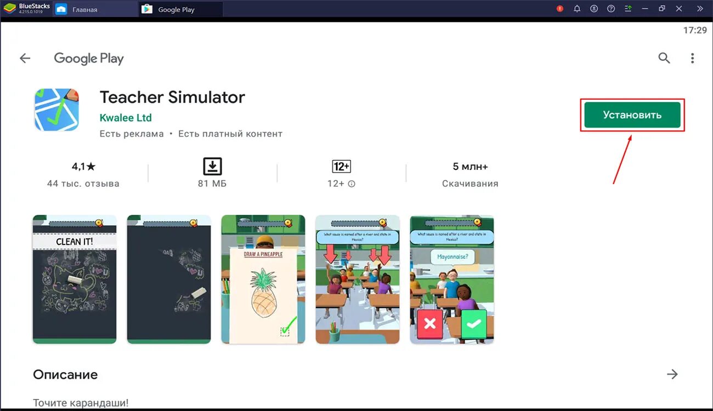Expand the BlueStacks side panel chevrons
Screen dimensions: 713x411
tap(700, 9)
